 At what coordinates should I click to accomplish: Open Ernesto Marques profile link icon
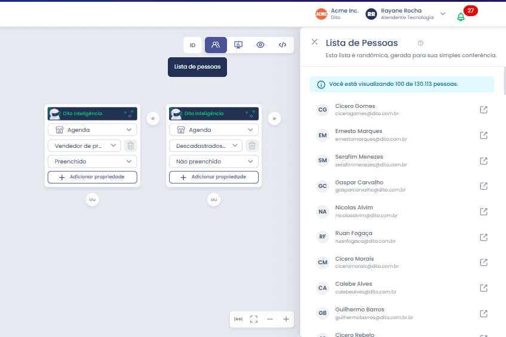click(x=483, y=135)
